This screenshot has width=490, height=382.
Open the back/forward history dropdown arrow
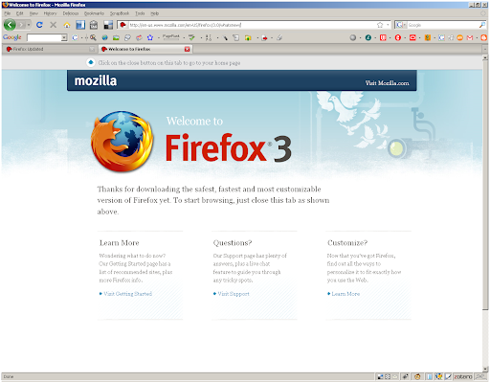coord(29,25)
